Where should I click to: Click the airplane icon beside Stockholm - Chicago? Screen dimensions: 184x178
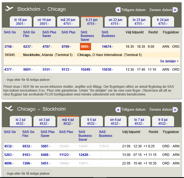pyautogui.click(x=9, y=9)
